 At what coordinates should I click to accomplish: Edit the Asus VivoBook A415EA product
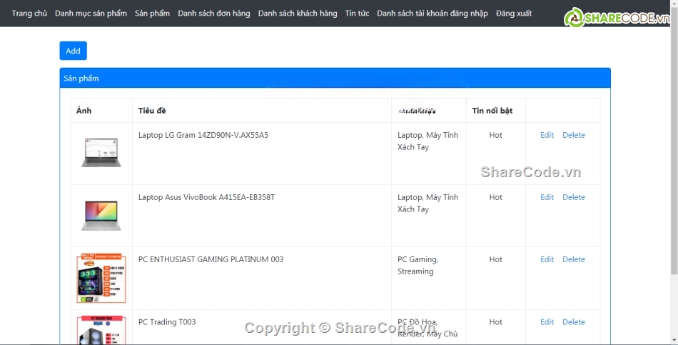coord(547,197)
